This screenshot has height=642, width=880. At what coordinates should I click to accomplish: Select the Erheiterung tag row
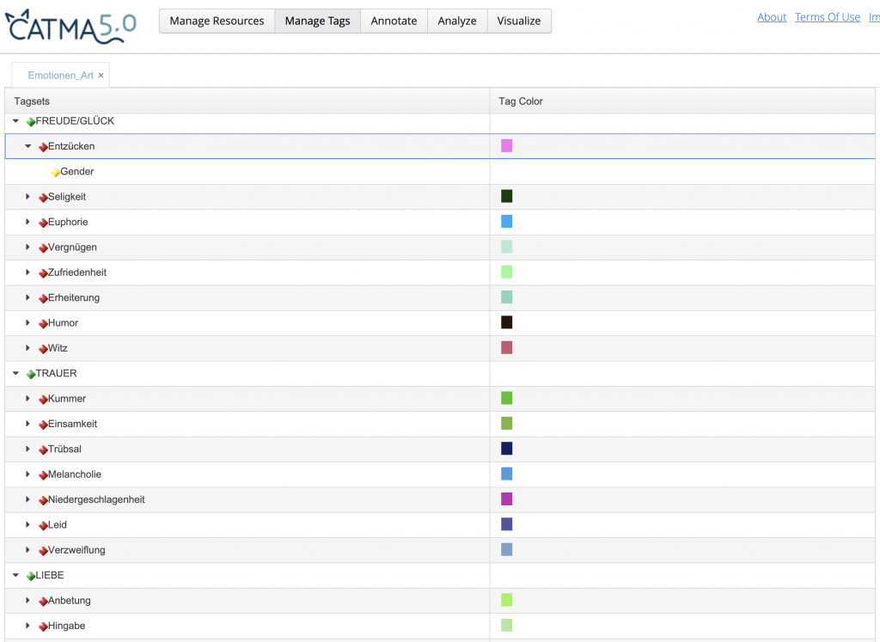(x=440, y=297)
